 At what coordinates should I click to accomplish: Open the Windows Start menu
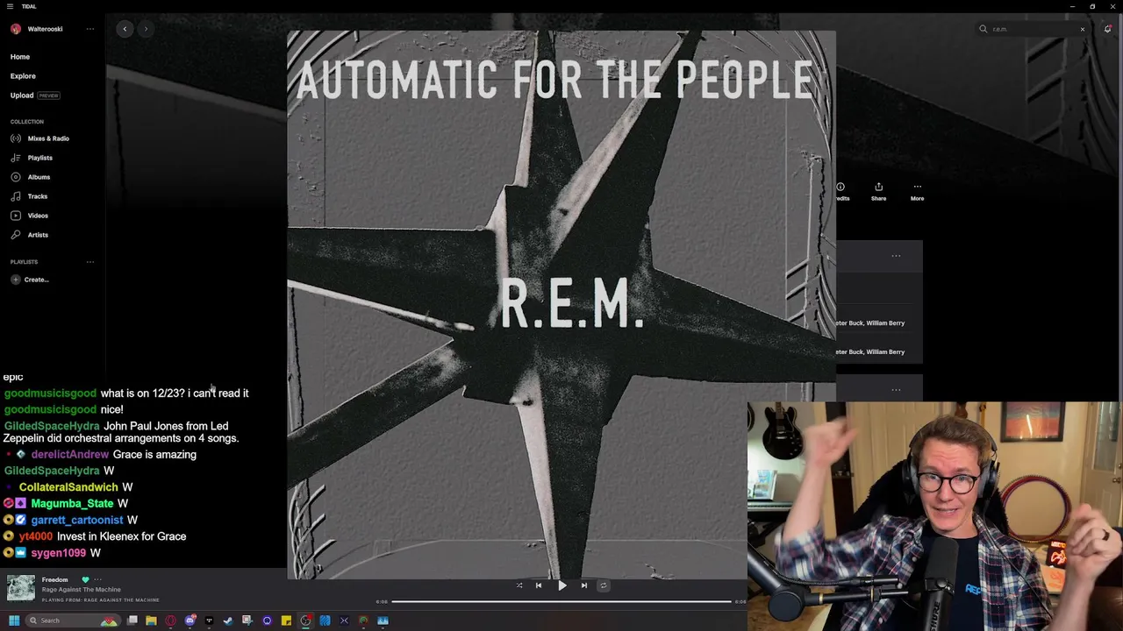pos(14,620)
